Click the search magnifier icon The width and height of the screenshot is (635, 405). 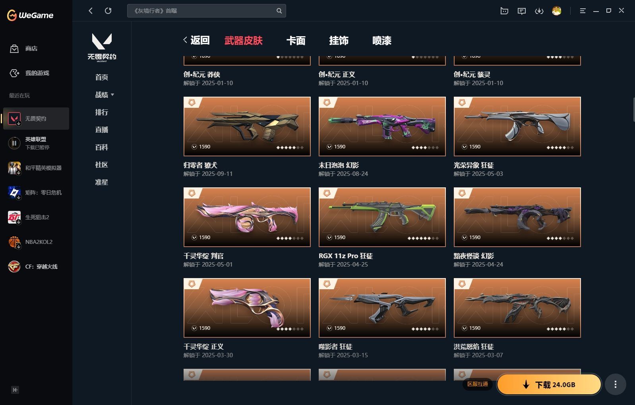(x=279, y=11)
